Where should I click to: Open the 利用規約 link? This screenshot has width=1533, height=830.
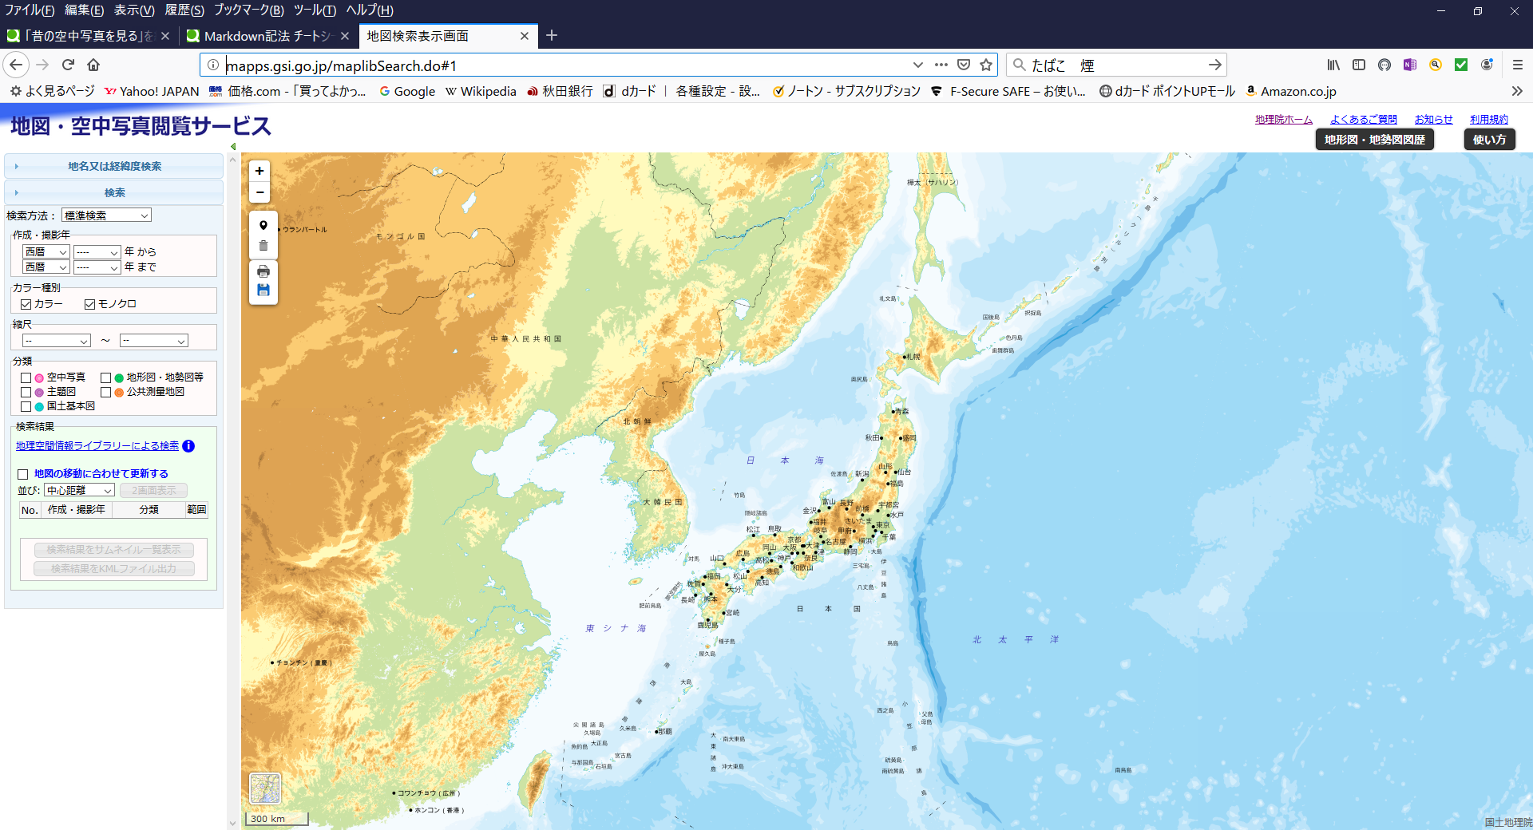tap(1489, 120)
